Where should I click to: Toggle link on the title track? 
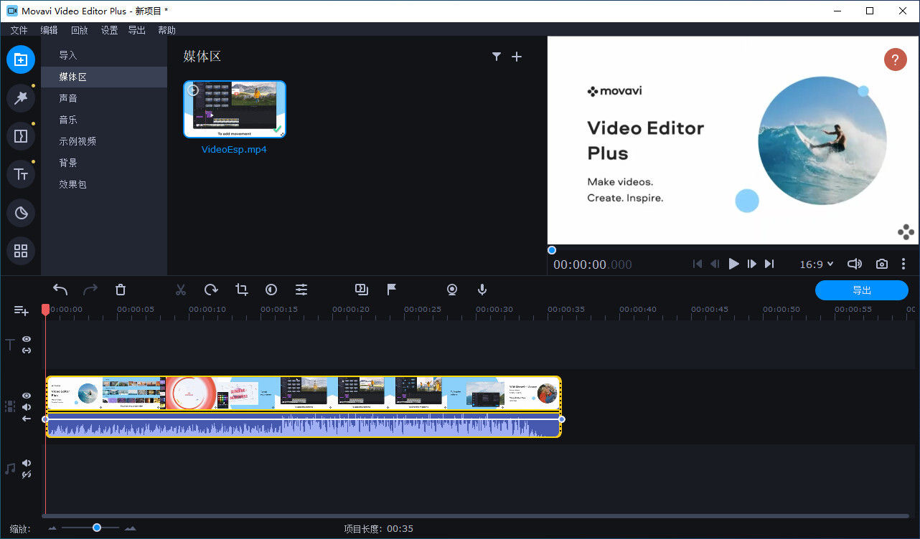(x=27, y=350)
